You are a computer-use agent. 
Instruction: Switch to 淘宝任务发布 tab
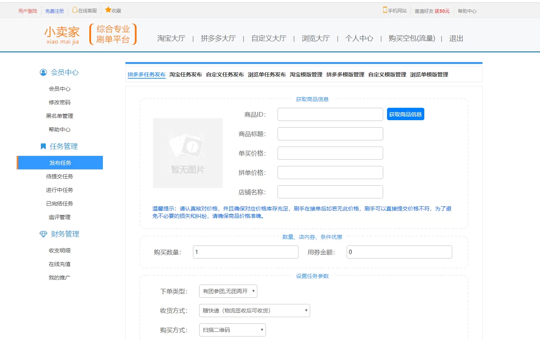(x=186, y=74)
